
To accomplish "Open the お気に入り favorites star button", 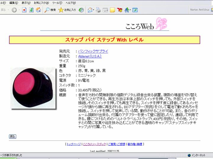I will click(67, 10).
